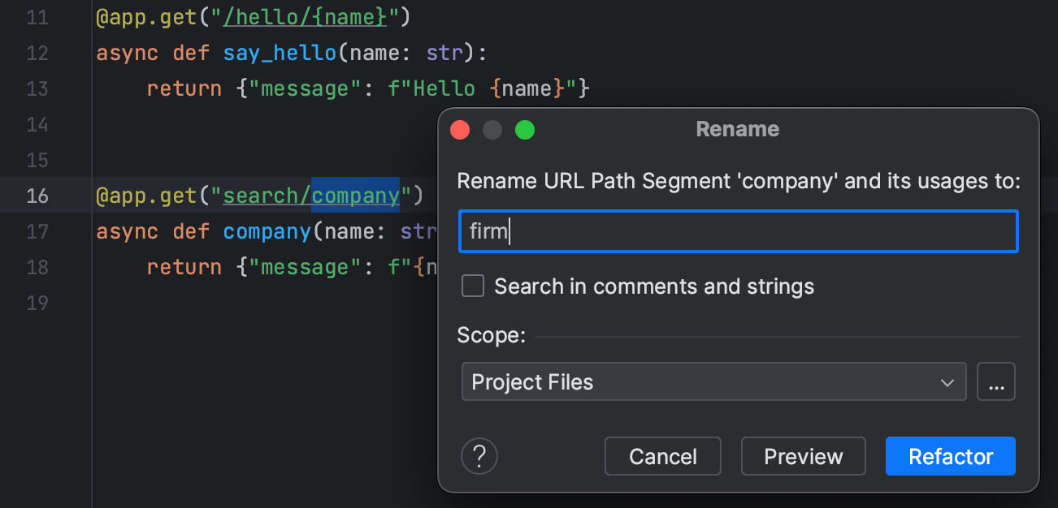1058x508 pixels.
Task: Enable Search in comments and strings
Action: pyautogui.click(x=473, y=286)
